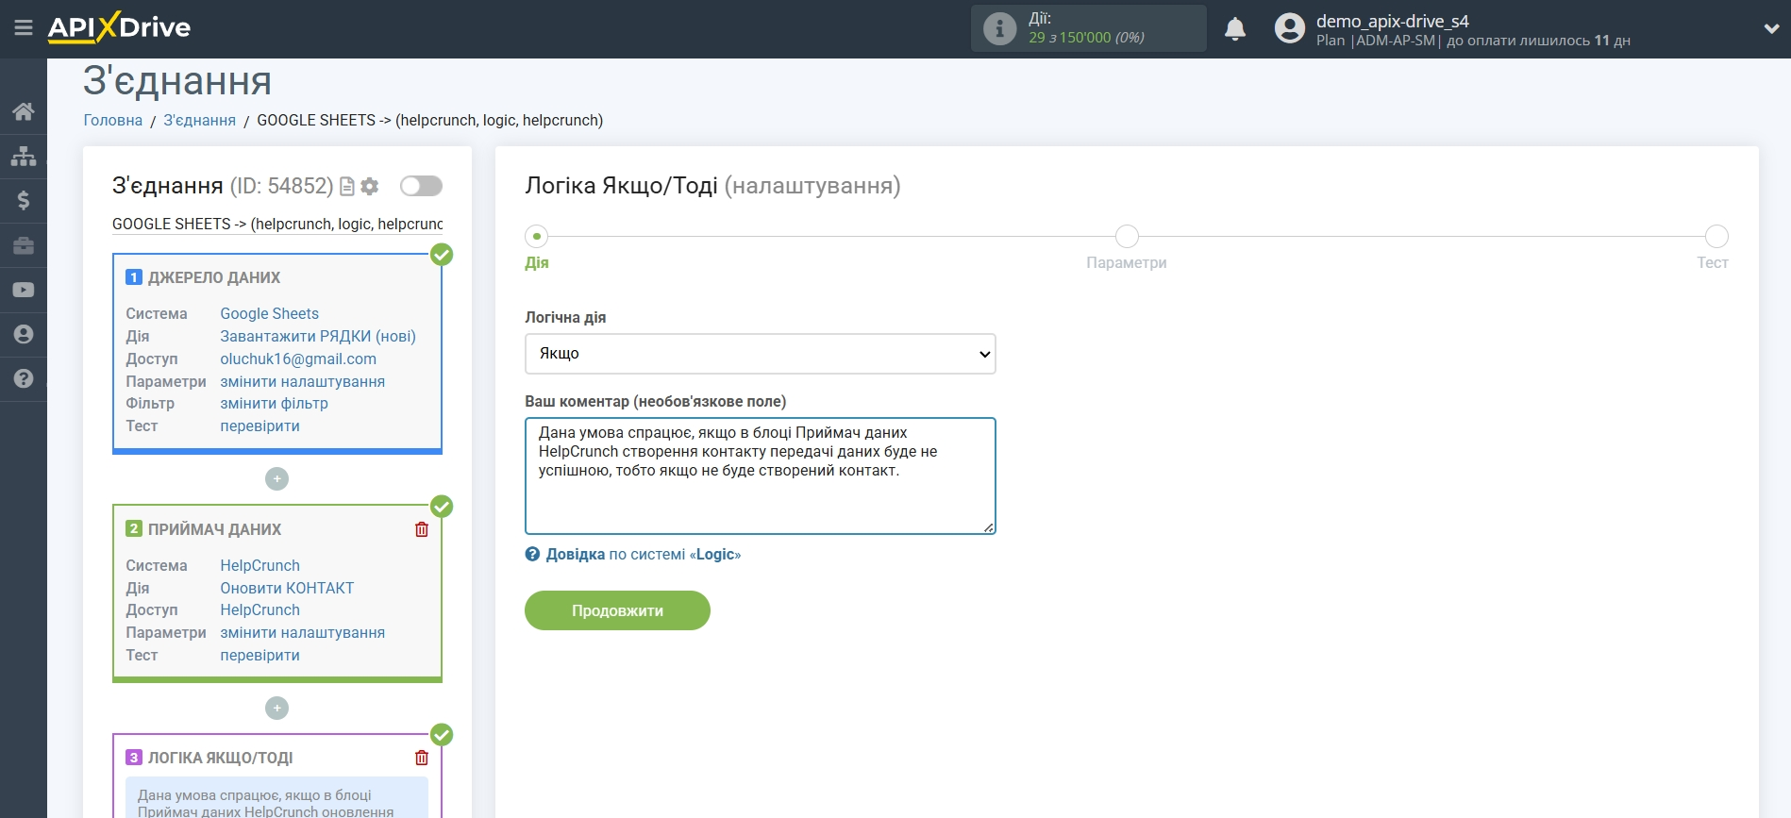
Task: Open help question sidebar icon
Action: point(24,378)
